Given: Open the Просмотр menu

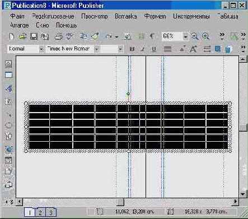Looking at the screenshot, I should 95,16.
